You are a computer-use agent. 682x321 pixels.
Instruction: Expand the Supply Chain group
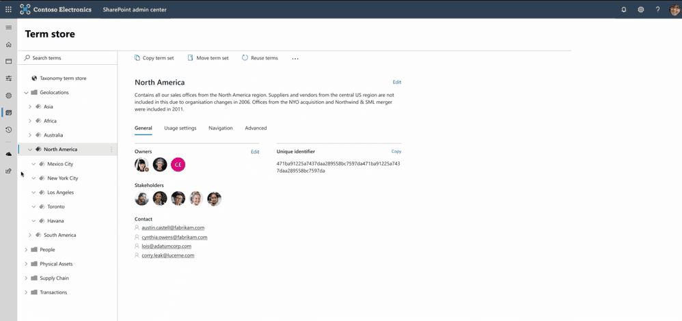(26, 278)
